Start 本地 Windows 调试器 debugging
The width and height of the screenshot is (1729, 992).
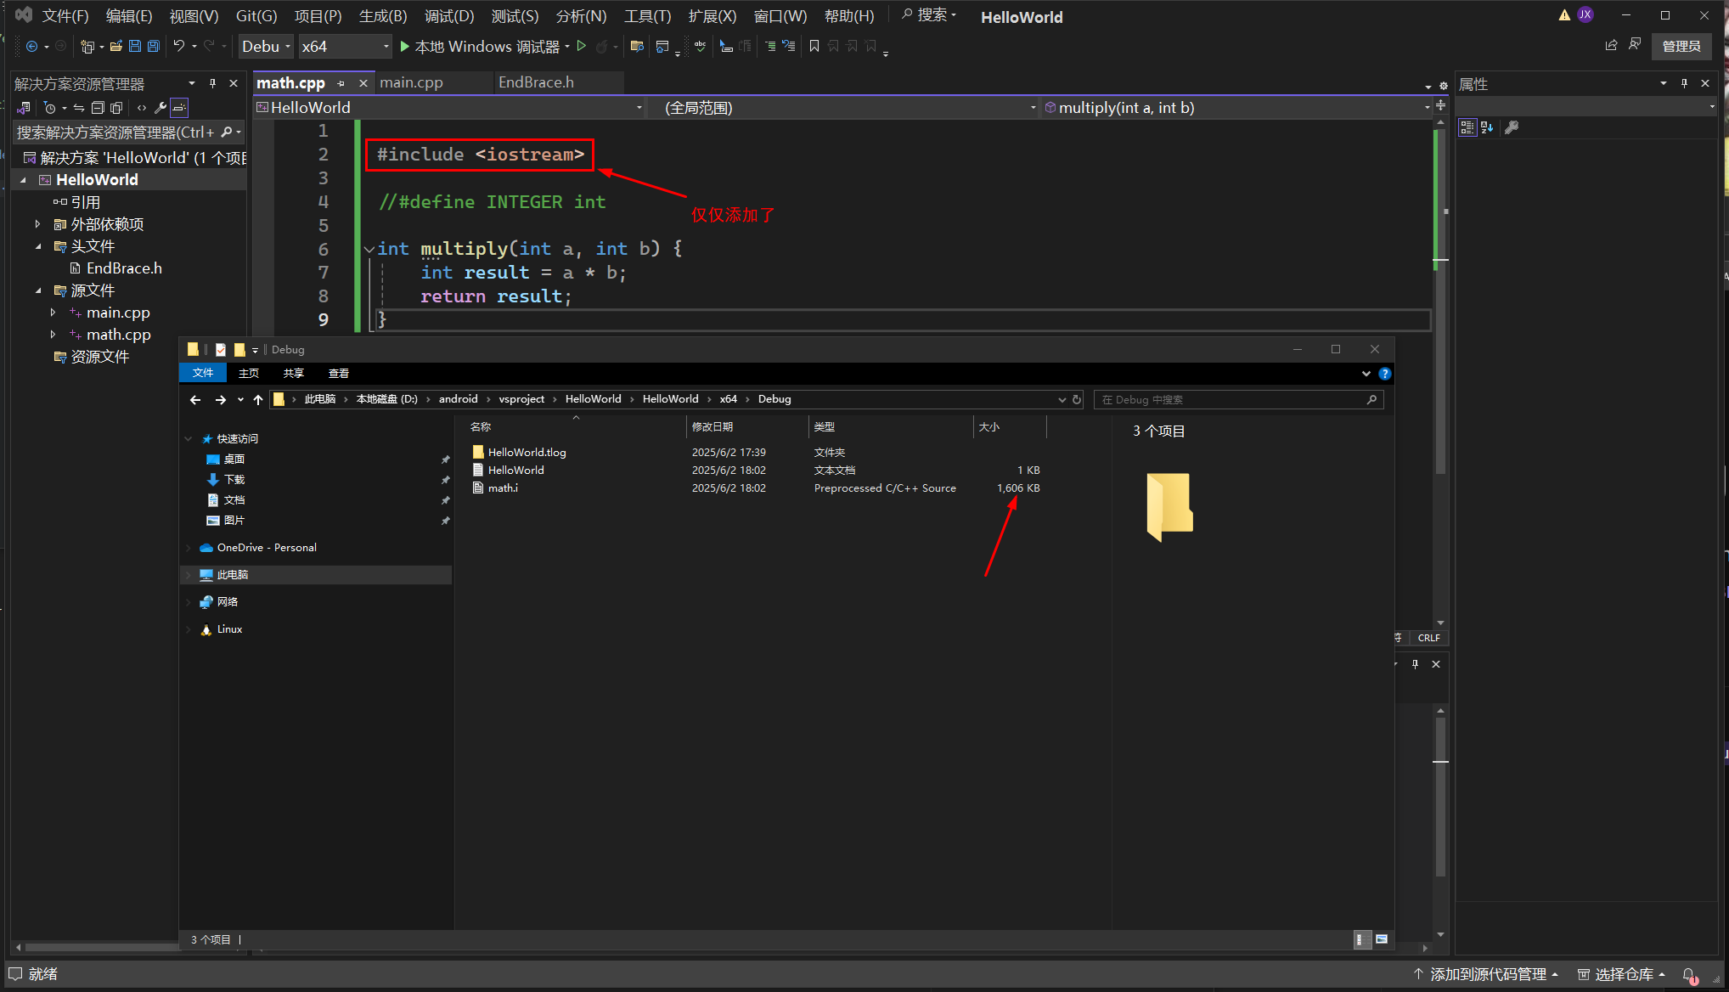pyautogui.click(x=478, y=47)
